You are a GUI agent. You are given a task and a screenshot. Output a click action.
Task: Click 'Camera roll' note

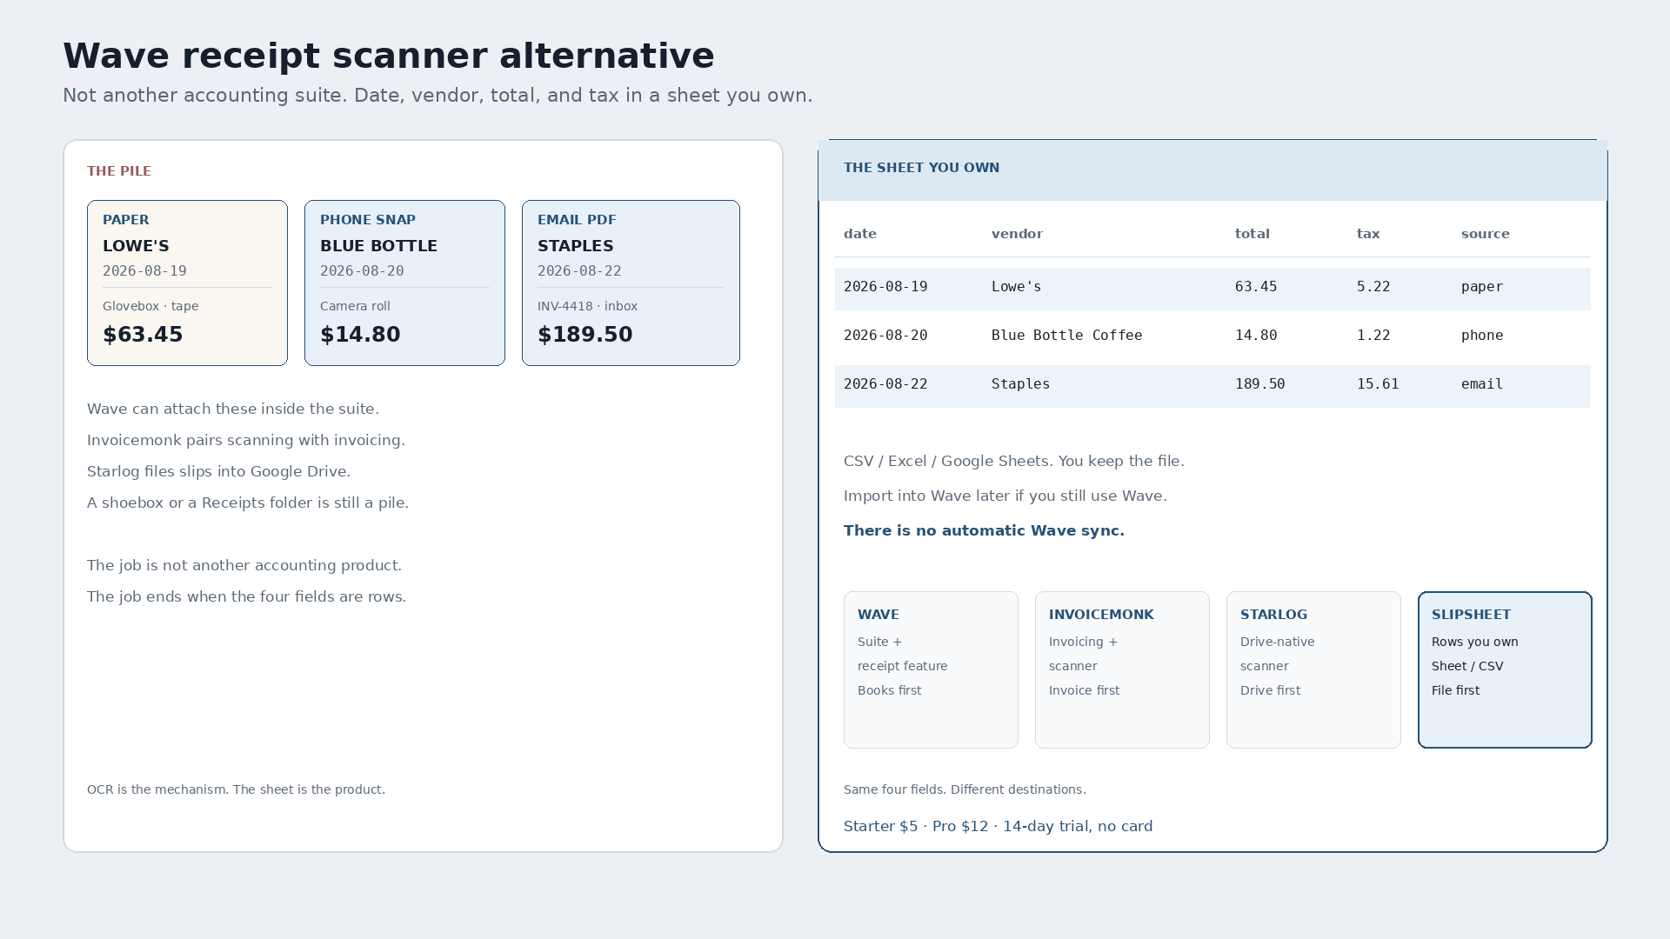coord(355,306)
